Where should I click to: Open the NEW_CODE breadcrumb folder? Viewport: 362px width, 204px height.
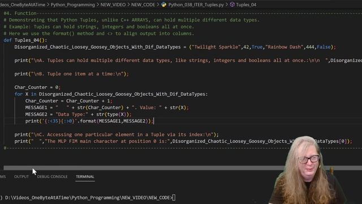(143, 5)
